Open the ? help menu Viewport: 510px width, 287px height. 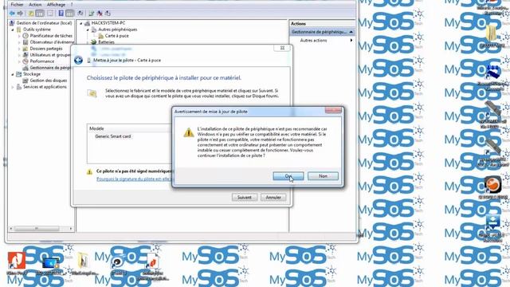click(x=72, y=5)
